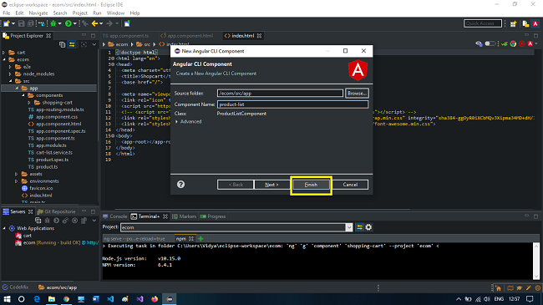543x305 pixels.
Task: Click the Servers panel publish icon
Action: coord(84,221)
